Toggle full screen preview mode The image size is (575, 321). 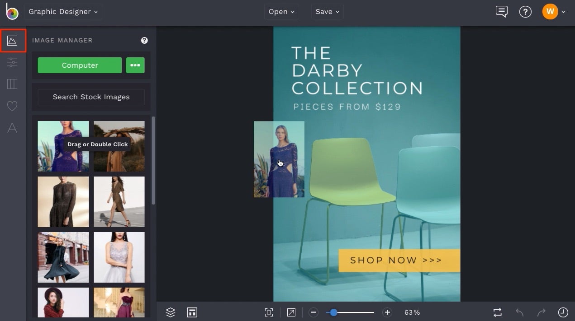coord(291,312)
